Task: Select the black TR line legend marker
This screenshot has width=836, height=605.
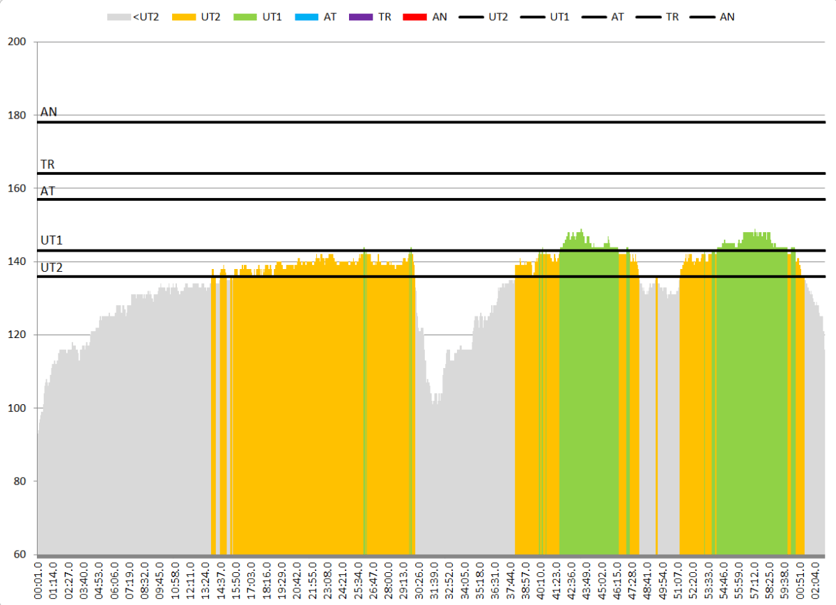Action: click(647, 17)
